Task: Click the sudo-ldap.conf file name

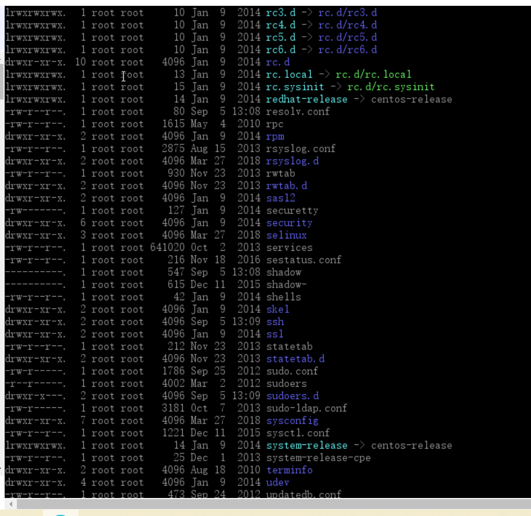Action: click(307, 408)
